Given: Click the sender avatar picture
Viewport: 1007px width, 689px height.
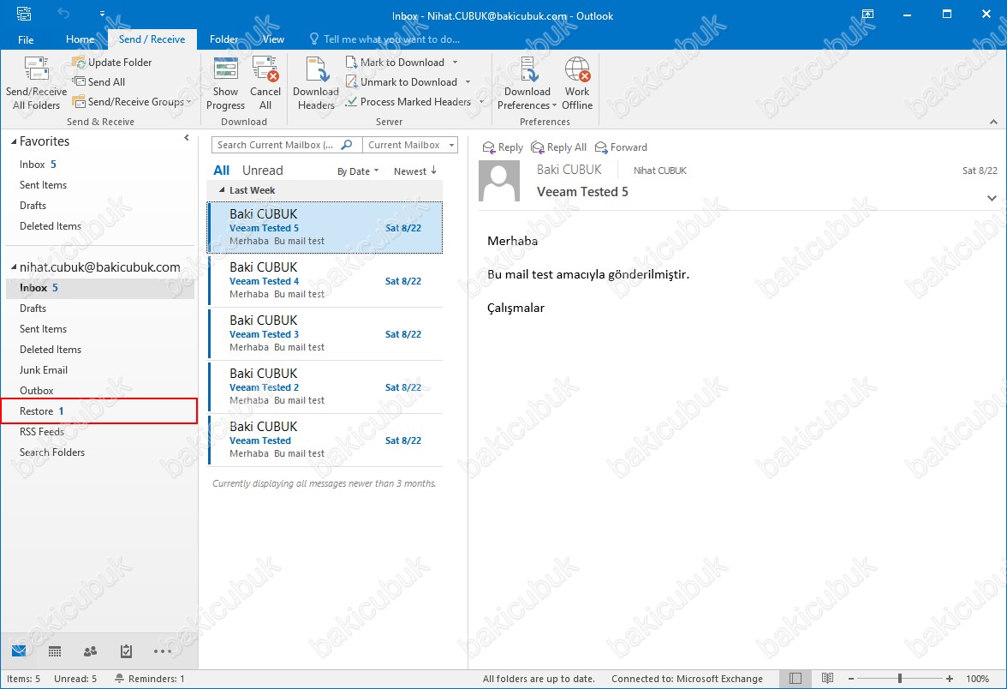Looking at the screenshot, I should click(x=499, y=181).
